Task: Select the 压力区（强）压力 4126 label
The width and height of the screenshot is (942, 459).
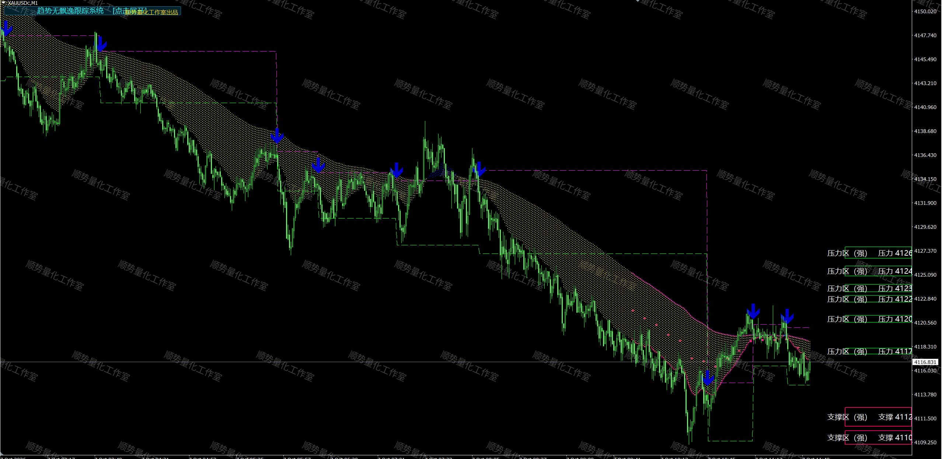Action: point(869,253)
